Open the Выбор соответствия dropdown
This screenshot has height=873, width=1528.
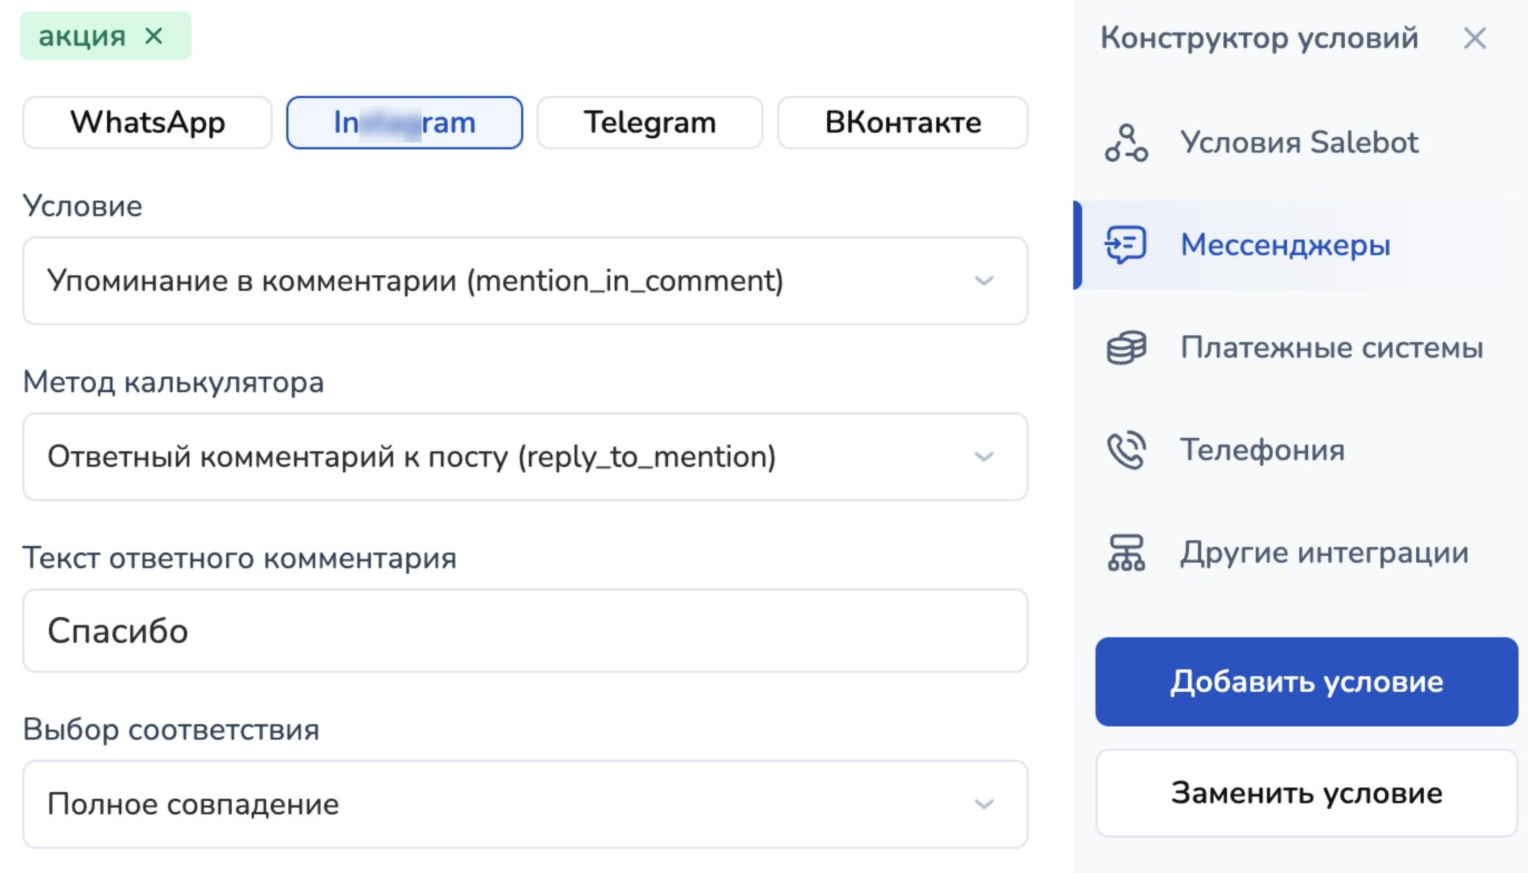tap(525, 803)
